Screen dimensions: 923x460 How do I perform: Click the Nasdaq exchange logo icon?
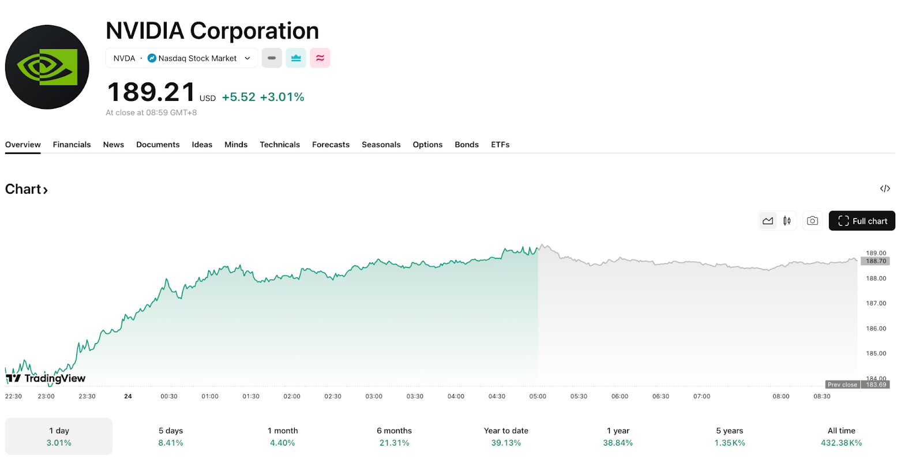tap(152, 58)
